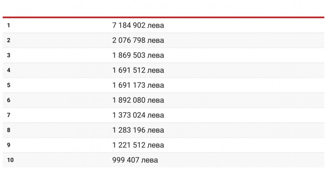Select the amount 1 869 503 лева
Screen dimensions: 327x170
(x=138, y=55)
